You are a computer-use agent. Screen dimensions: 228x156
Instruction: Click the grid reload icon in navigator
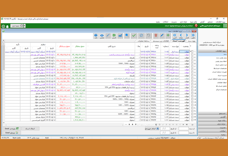[156, 124]
